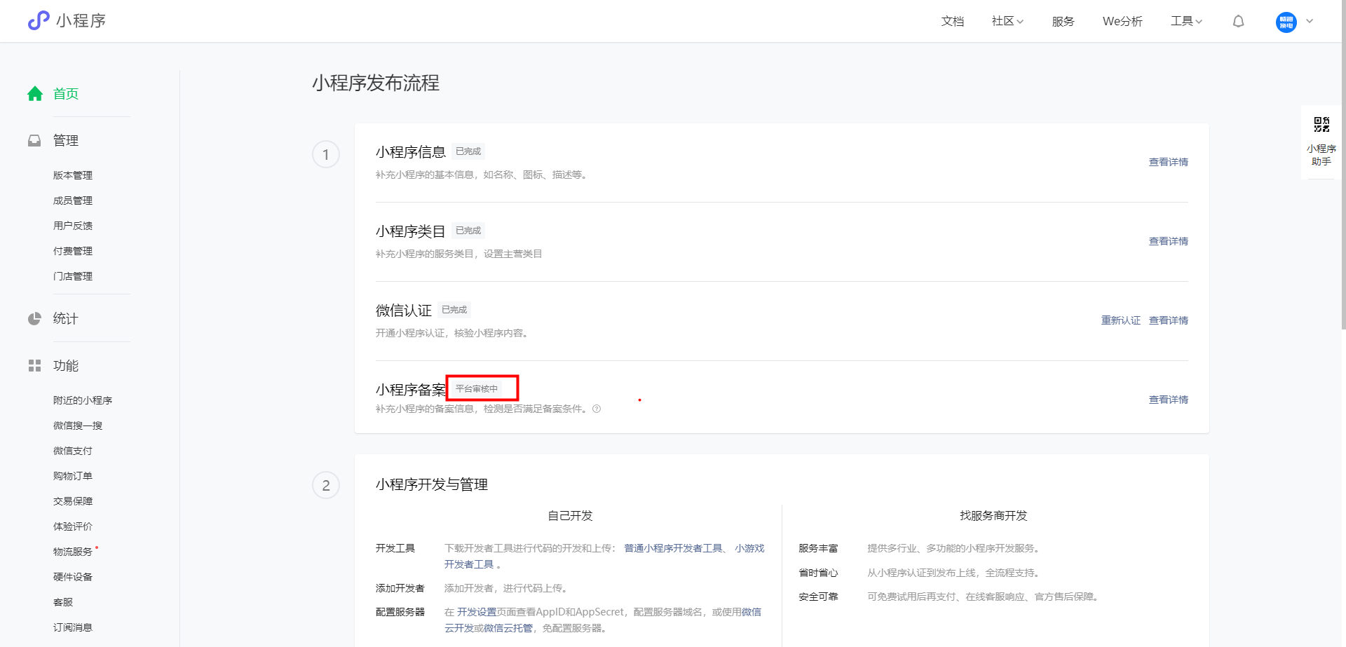The width and height of the screenshot is (1346, 647).
Task: Click the 小程序助手 label
Action: pos(1321,155)
